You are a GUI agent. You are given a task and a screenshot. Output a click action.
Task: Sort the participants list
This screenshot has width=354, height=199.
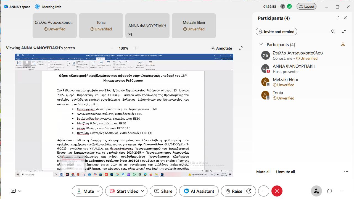pos(344,32)
